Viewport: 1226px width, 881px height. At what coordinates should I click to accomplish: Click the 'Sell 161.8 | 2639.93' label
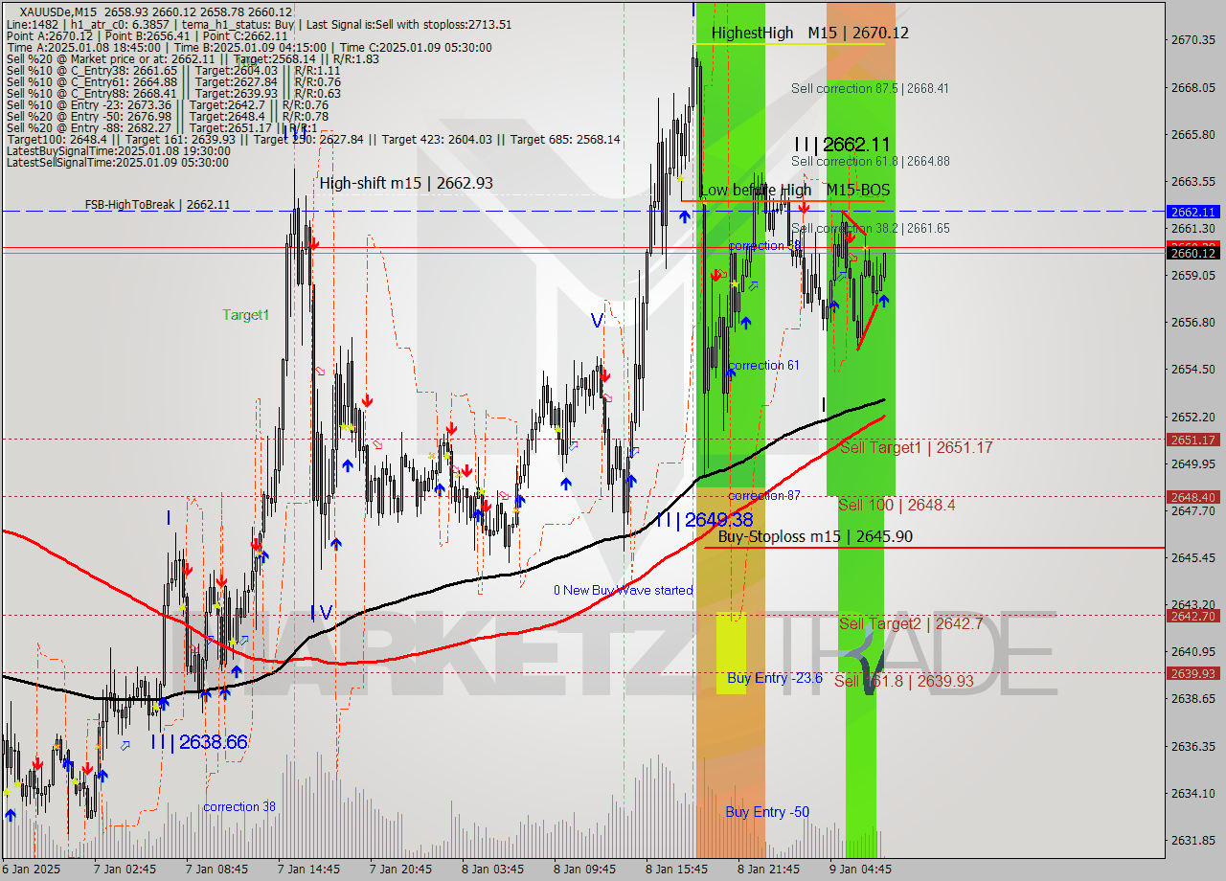pyautogui.click(x=903, y=680)
